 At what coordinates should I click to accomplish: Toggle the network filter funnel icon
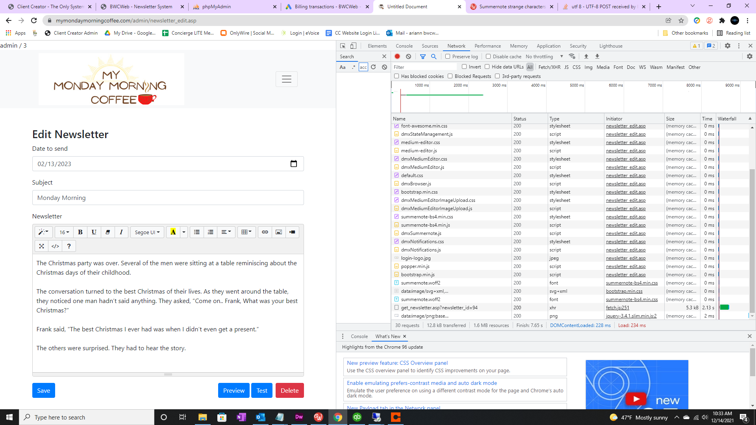[x=423, y=57]
